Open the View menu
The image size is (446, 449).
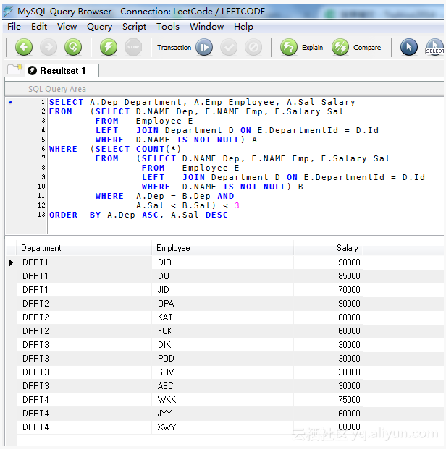(67, 27)
